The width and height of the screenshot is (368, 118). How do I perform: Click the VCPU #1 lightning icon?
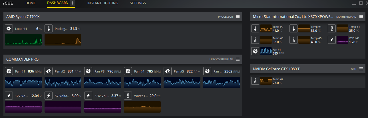(x=331, y=40)
